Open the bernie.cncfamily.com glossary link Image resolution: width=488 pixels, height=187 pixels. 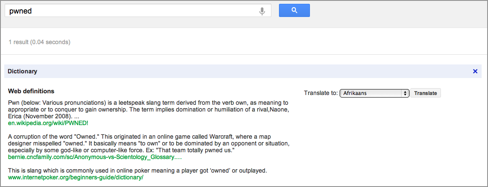[x=95, y=157]
